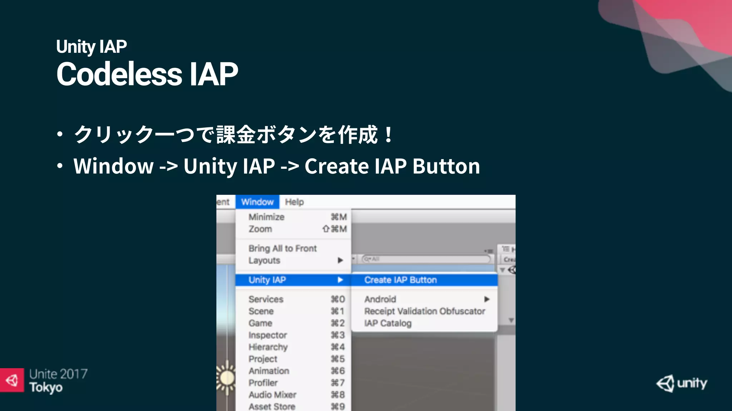
Task: Click the directional light sun gizmo
Action: [x=226, y=378]
